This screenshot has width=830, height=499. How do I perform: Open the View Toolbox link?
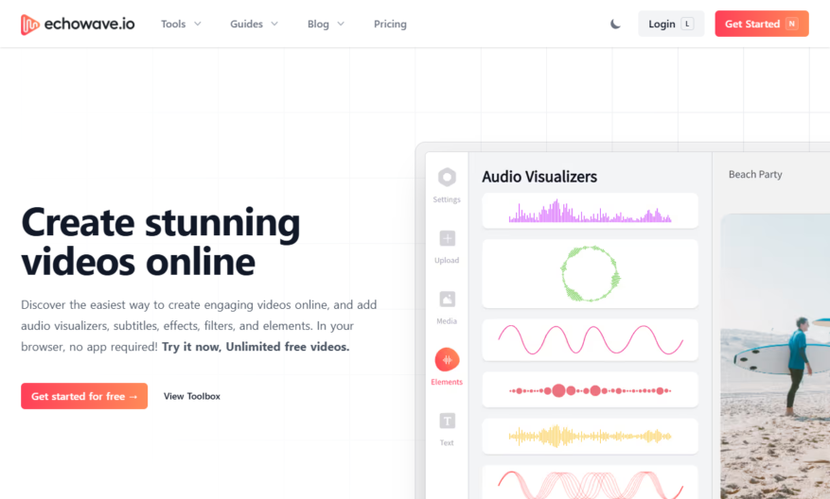(x=191, y=396)
